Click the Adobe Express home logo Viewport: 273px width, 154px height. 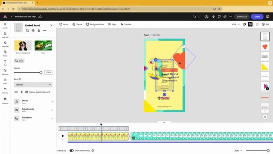click(x=5, y=17)
